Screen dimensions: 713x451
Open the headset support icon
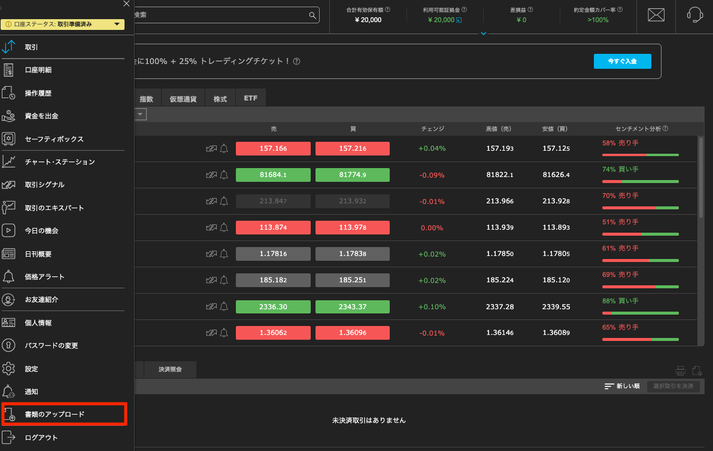695,15
